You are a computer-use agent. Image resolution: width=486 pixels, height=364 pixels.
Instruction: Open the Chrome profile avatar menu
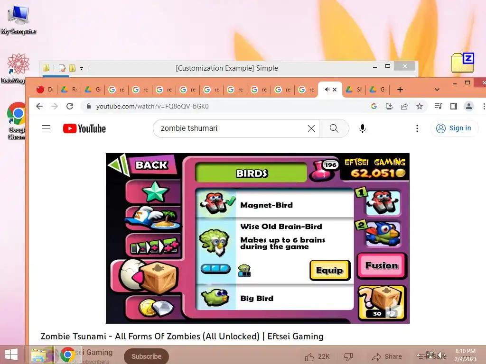point(468,106)
